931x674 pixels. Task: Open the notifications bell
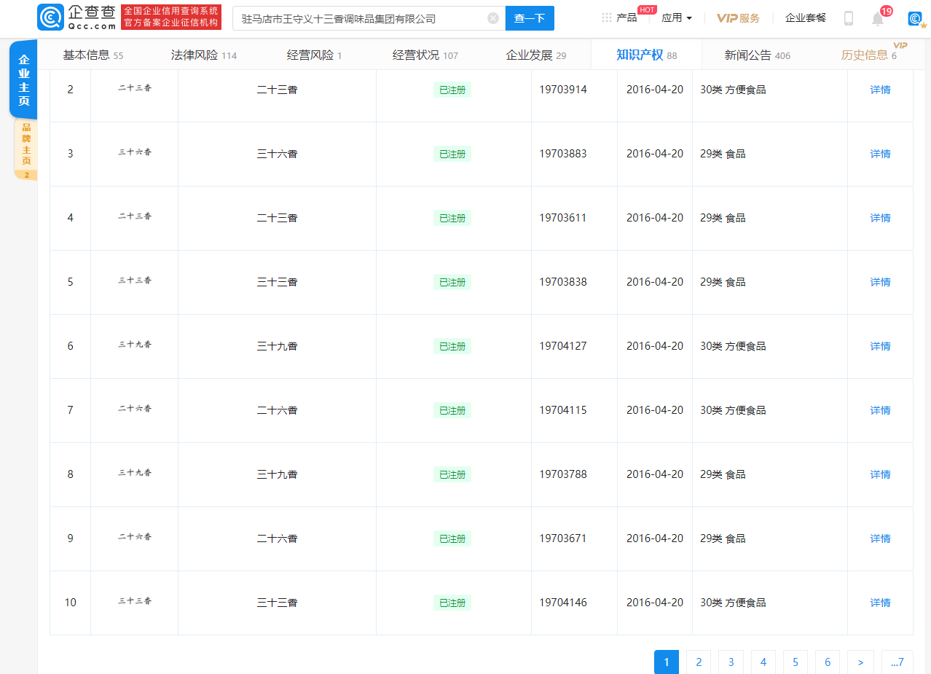[878, 19]
